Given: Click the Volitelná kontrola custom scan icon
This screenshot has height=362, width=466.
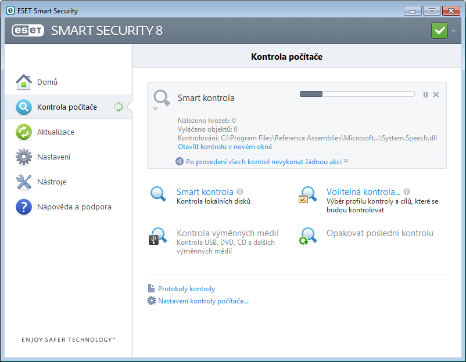Looking at the screenshot, I should coord(308,195).
